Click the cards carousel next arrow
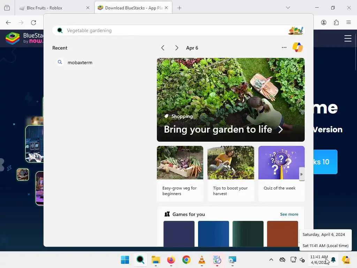The image size is (357, 268). tap(302, 174)
